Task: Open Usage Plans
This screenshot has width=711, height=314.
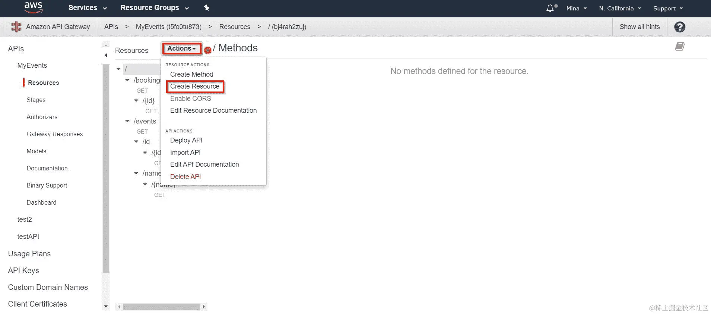Action: coord(29,254)
